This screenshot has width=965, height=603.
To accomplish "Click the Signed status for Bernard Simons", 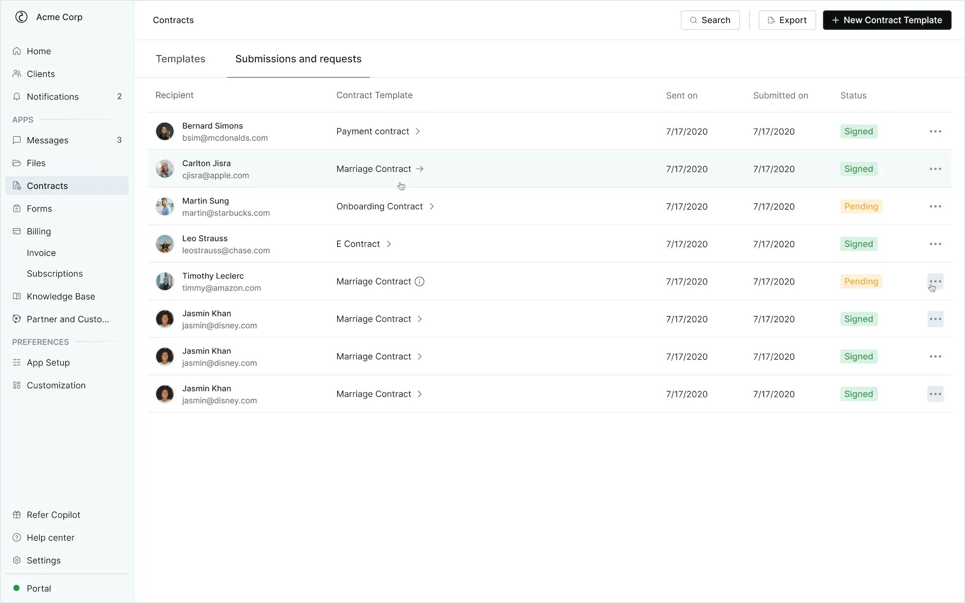I will pyautogui.click(x=858, y=131).
